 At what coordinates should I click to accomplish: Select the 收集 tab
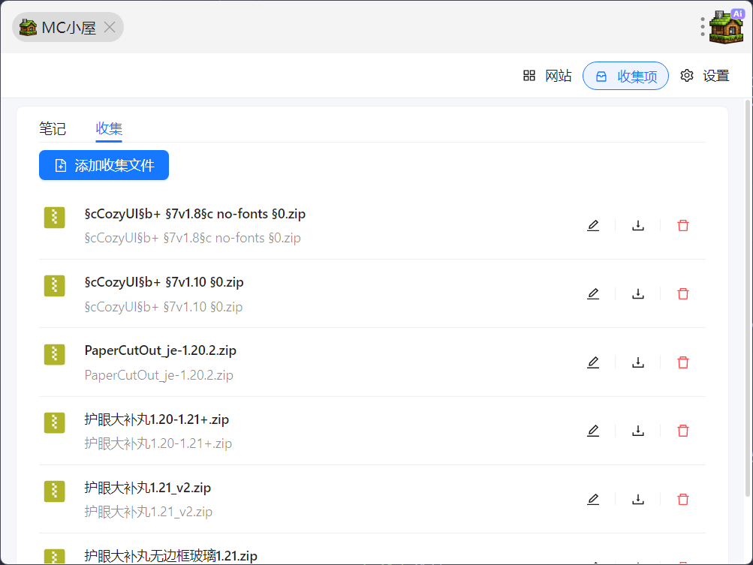point(109,129)
